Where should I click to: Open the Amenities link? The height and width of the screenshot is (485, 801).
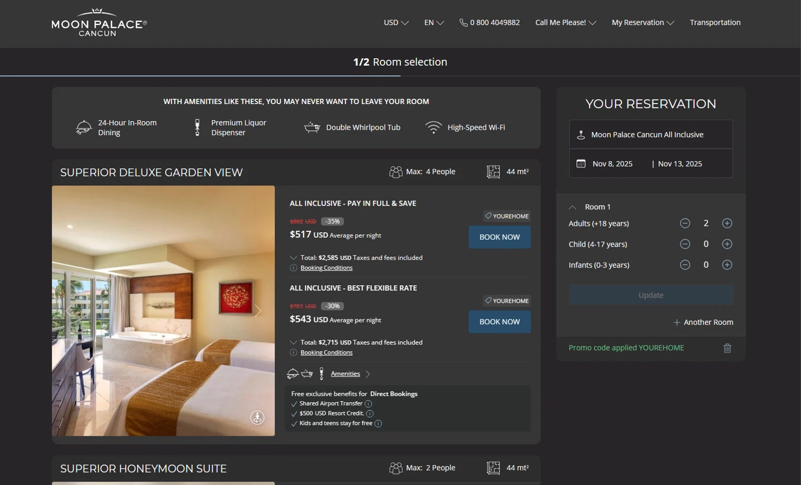pos(345,374)
